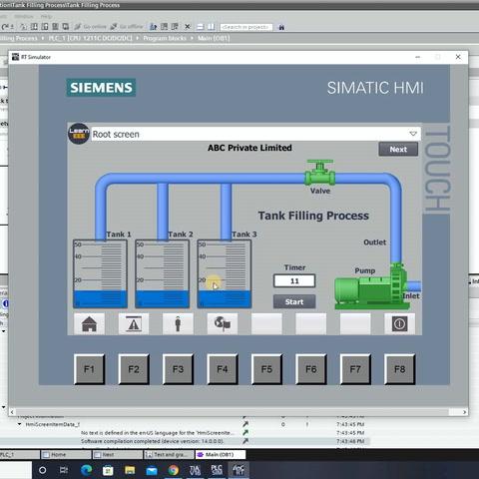This screenshot has height=479, width=479.
Task: Click the split editor vertically toolbar icon
Action: [211, 27]
